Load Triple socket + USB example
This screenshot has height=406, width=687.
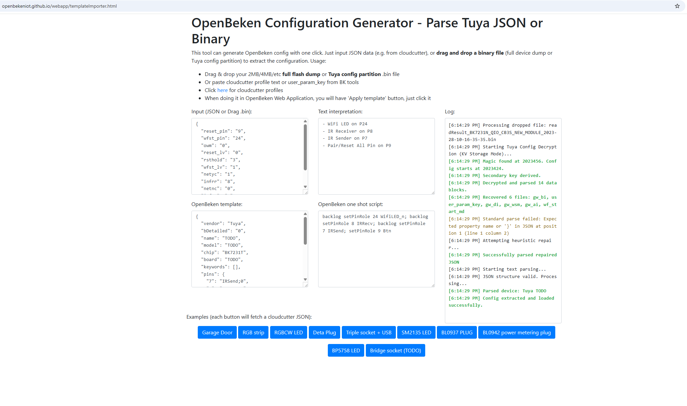369,332
